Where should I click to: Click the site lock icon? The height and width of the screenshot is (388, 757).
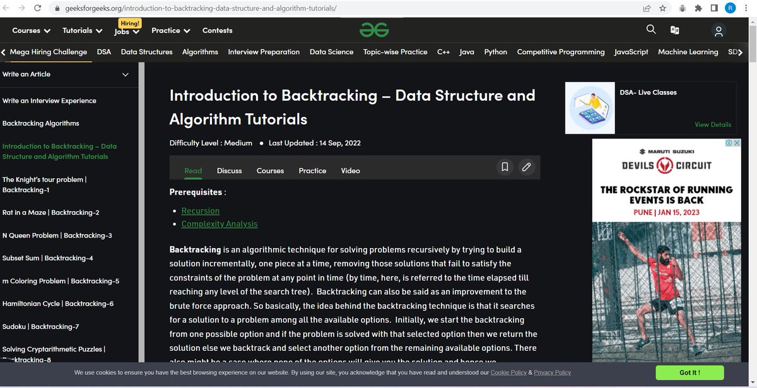[x=57, y=9]
